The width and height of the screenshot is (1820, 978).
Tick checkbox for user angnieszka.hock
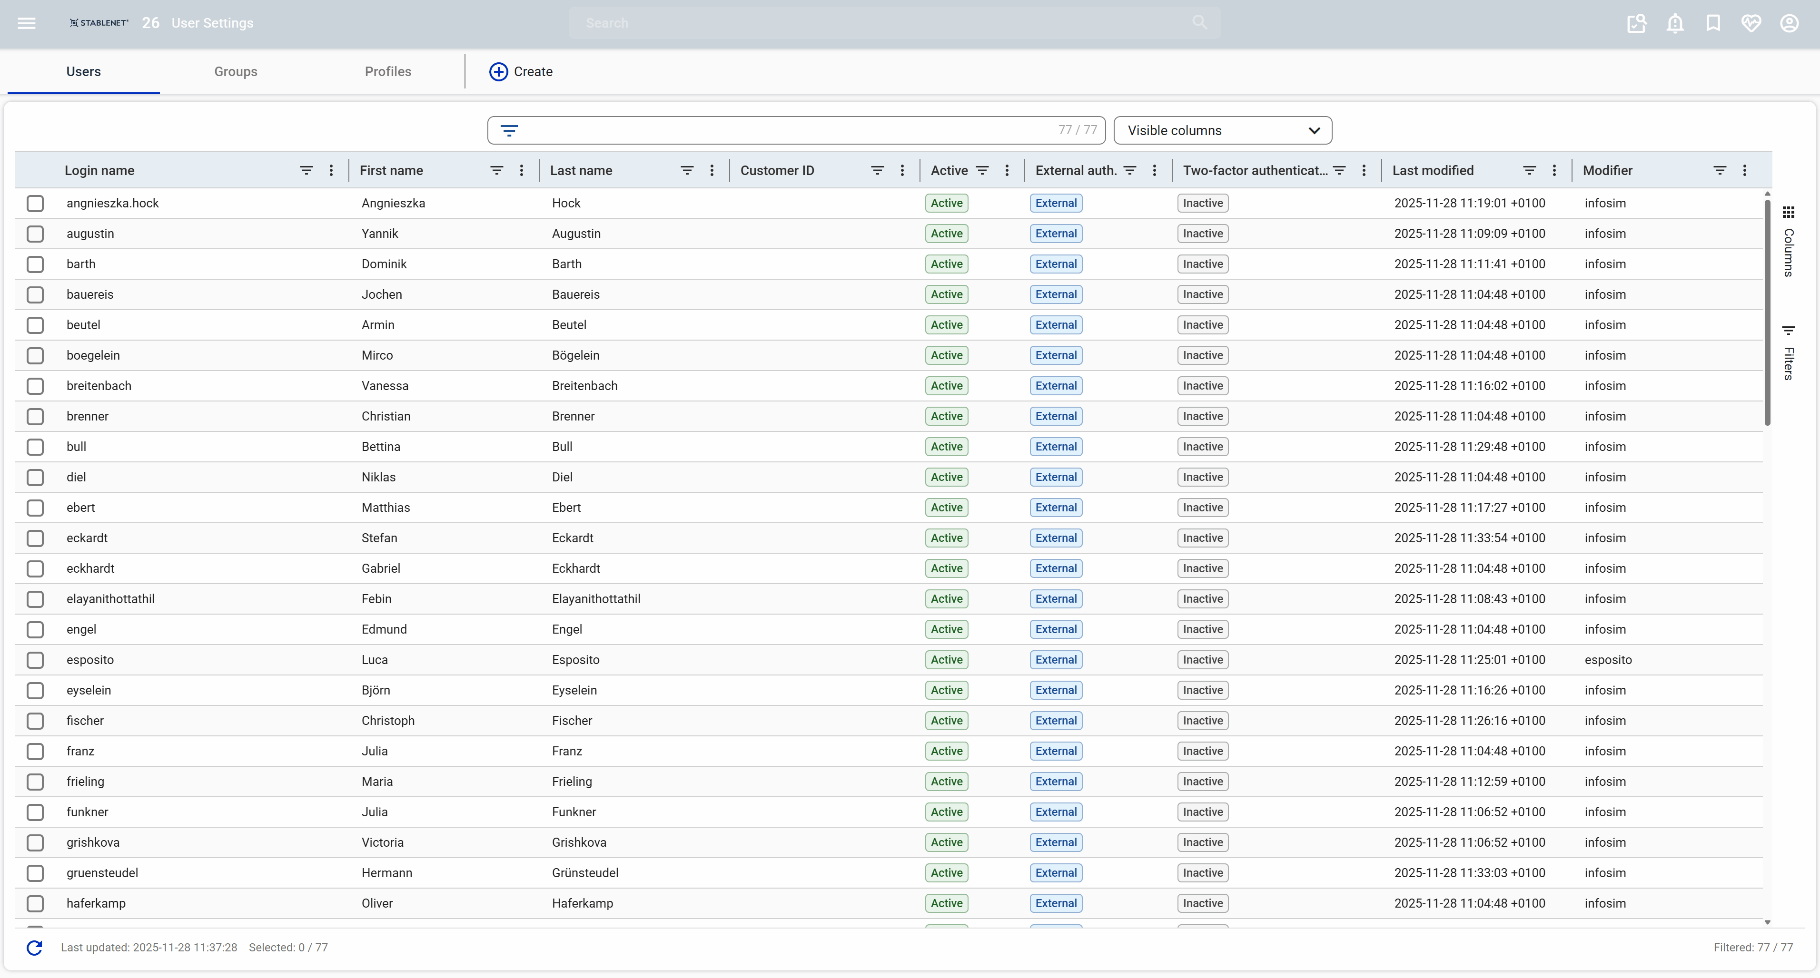pyautogui.click(x=35, y=204)
